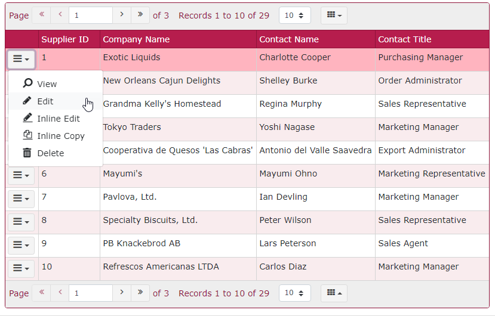Go to first page in bottom pager
The height and width of the screenshot is (316, 495).
coord(41,293)
